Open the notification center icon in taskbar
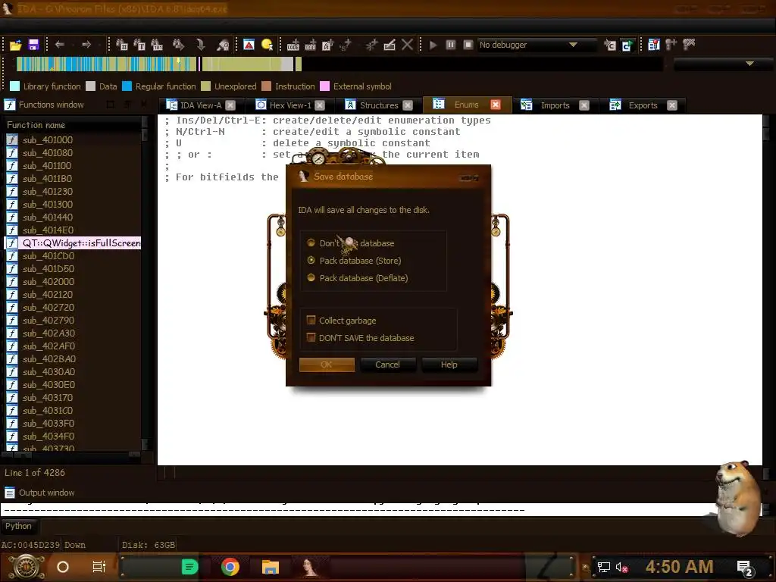 tap(746, 568)
